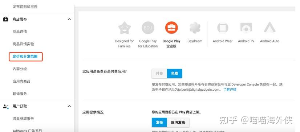Click the Google Play 企业版 label
This screenshot has width=300, height=132.
(171, 44)
